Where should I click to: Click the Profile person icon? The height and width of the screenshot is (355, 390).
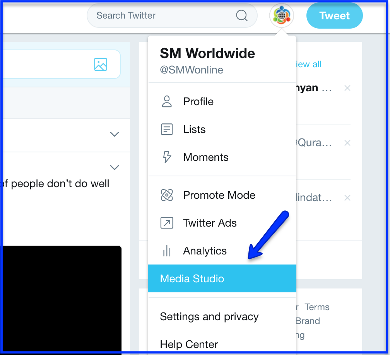[x=167, y=101]
